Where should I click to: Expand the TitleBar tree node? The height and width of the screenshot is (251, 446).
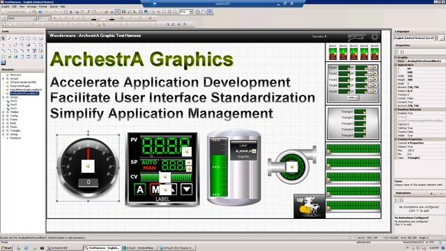(3, 112)
